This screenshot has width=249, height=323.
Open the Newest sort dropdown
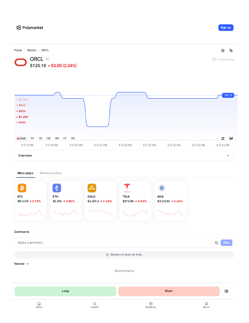point(21,264)
